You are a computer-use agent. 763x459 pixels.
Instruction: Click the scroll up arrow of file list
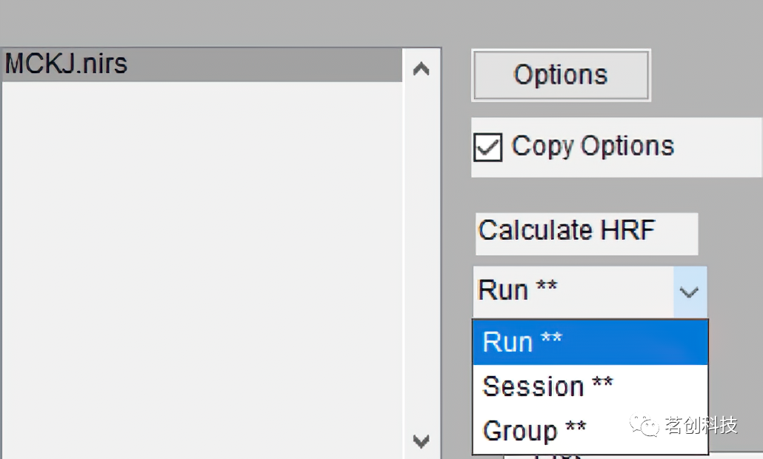click(x=421, y=70)
